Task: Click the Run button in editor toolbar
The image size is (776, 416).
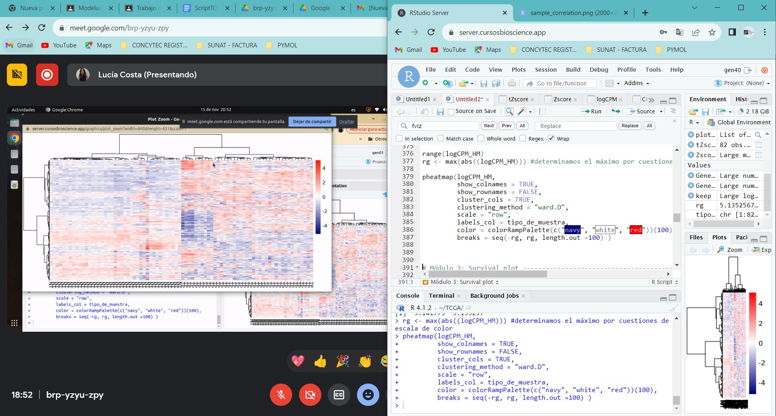Action: pos(591,111)
